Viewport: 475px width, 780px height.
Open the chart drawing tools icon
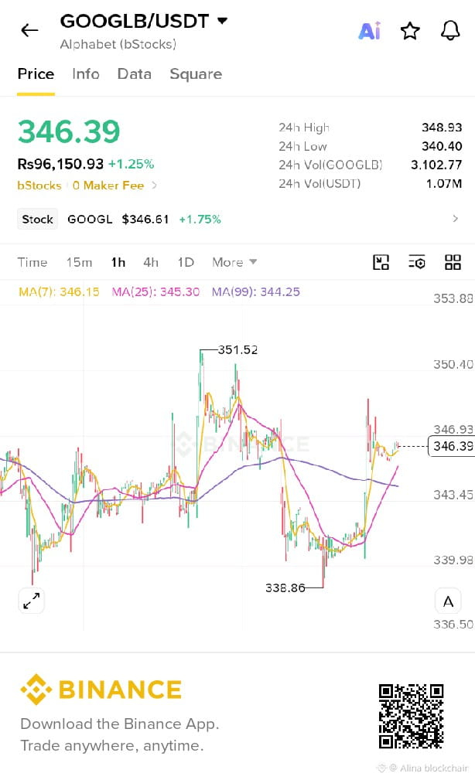(381, 262)
